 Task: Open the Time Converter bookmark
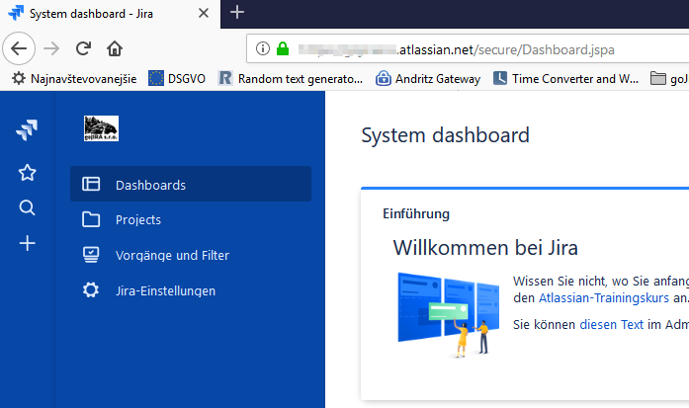pos(565,79)
